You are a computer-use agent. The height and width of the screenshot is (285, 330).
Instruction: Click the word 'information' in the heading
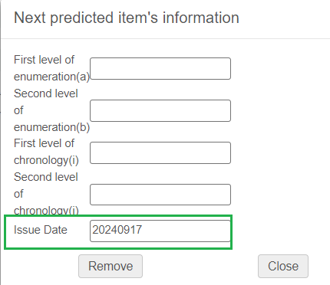[201, 18]
